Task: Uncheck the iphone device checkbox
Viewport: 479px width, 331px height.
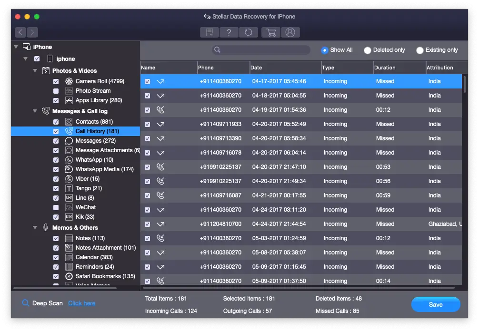Action: pos(37,58)
